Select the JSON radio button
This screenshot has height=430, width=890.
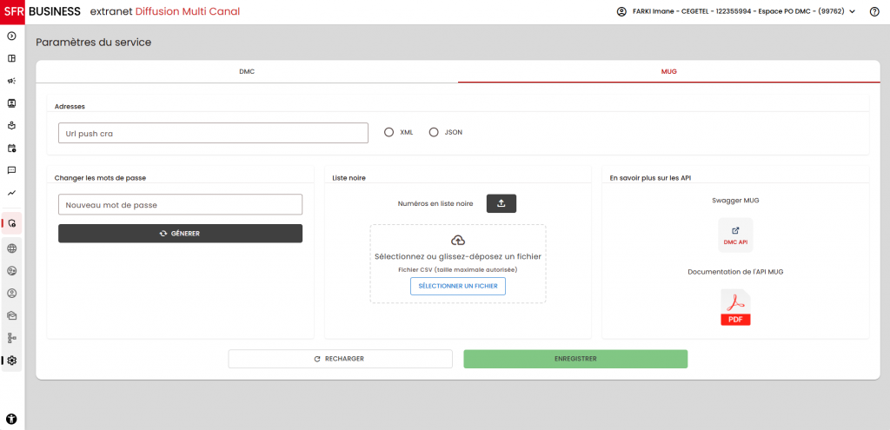point(434,132)
